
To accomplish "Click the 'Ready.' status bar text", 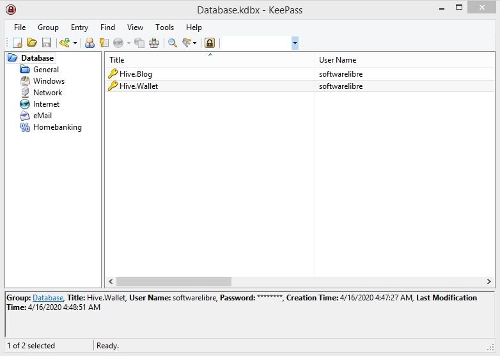I will (x=108, y=346).
